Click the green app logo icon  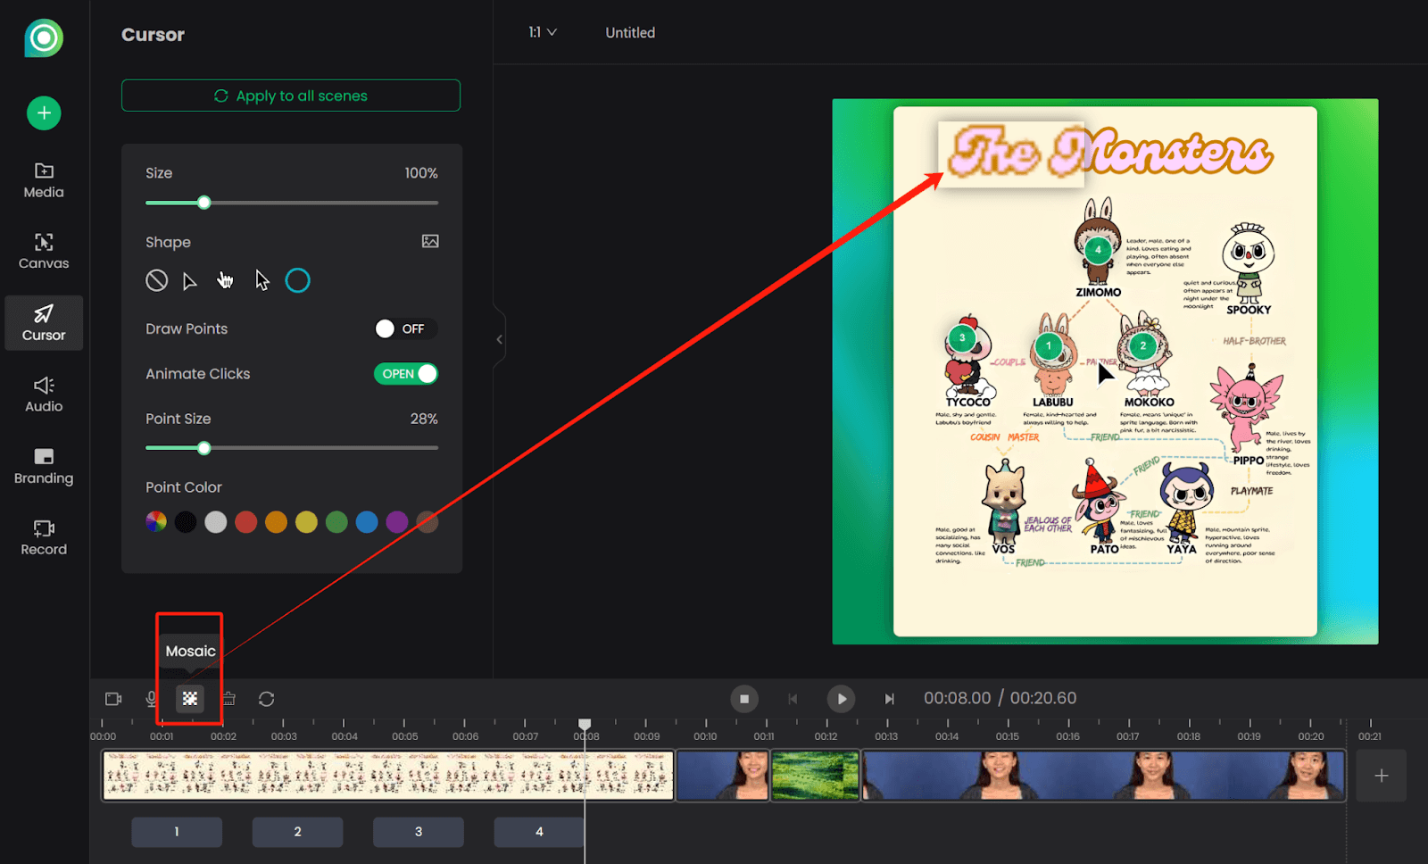[x=44, y=38]
